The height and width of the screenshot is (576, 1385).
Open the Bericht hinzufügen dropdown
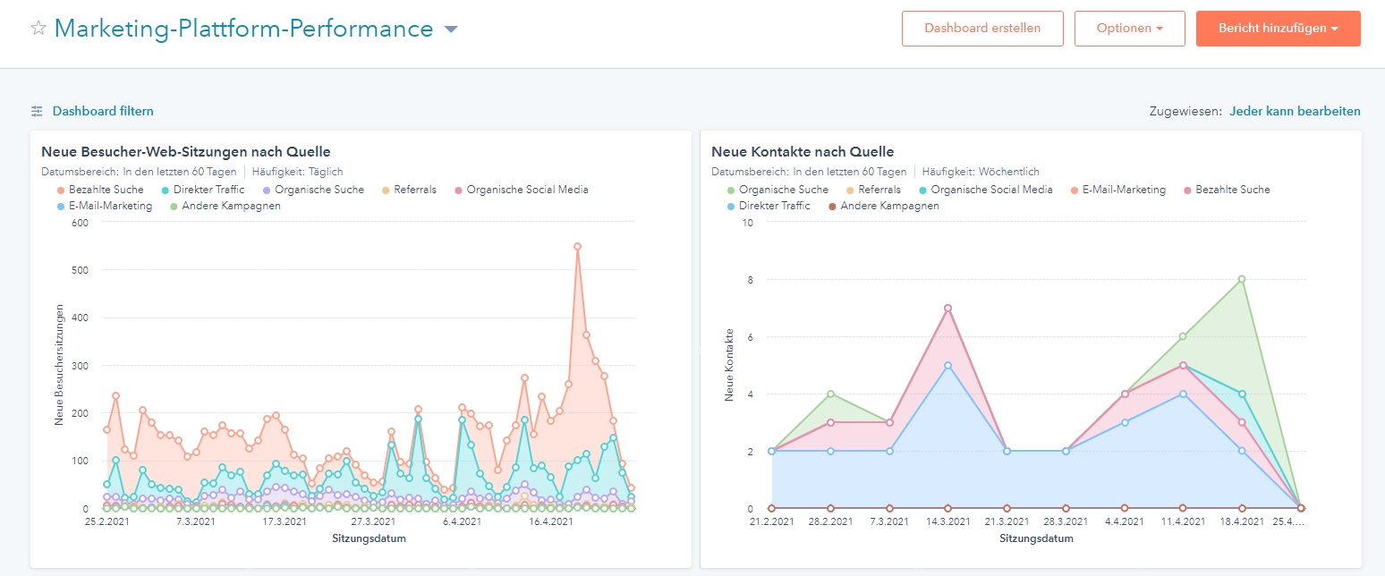tap(1278, 29)
